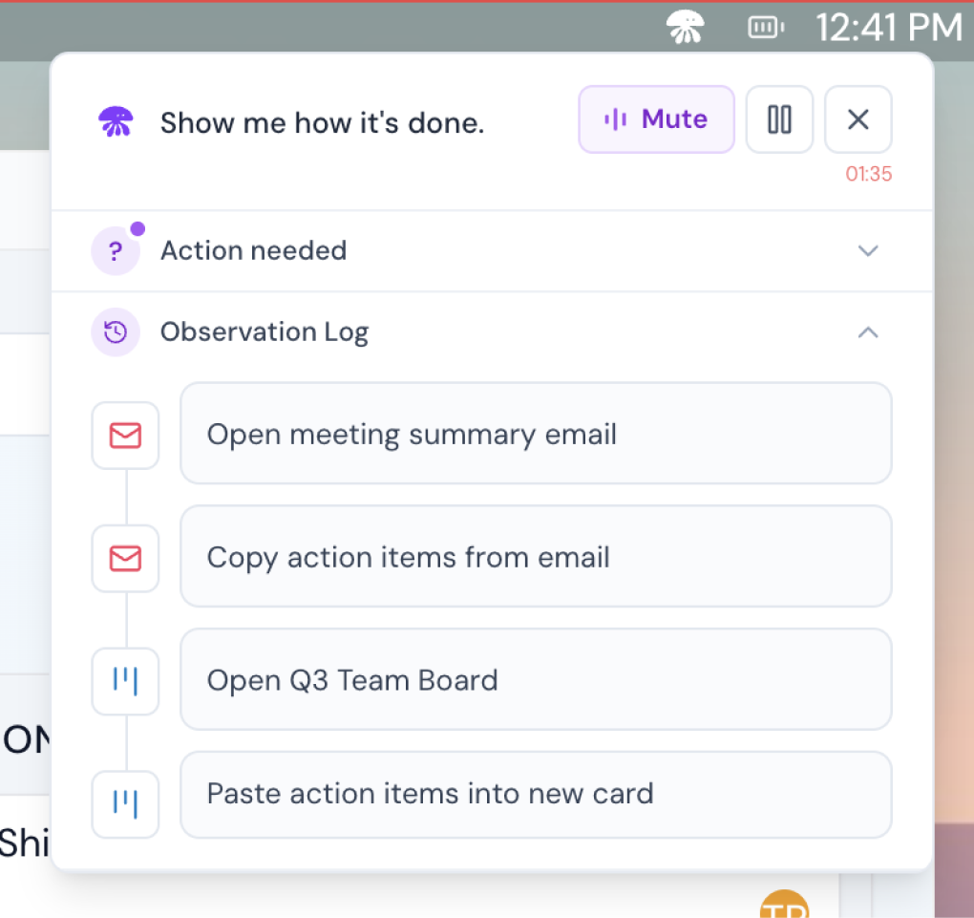Click the jellyfish icon in the menu bar

click(686, 28)
